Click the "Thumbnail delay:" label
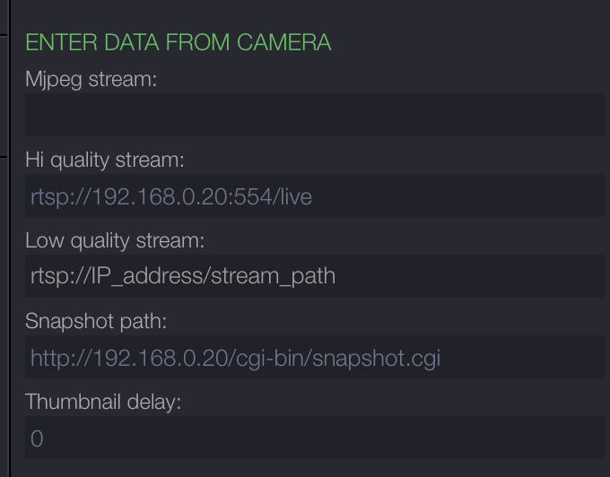This screenshot has height=477, width=610. [x=103, y=402]
